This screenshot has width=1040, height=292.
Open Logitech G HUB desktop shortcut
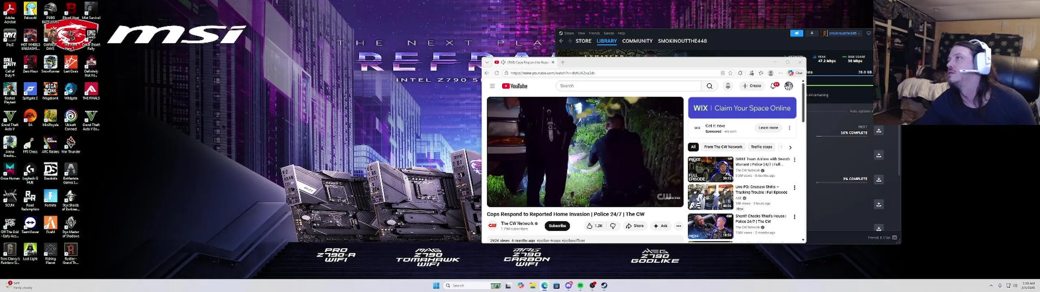30,174
